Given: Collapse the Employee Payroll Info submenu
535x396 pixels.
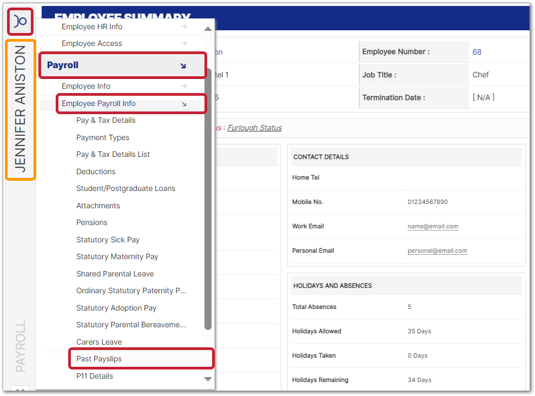Looking at the screenshot, I should pos(184,104).
